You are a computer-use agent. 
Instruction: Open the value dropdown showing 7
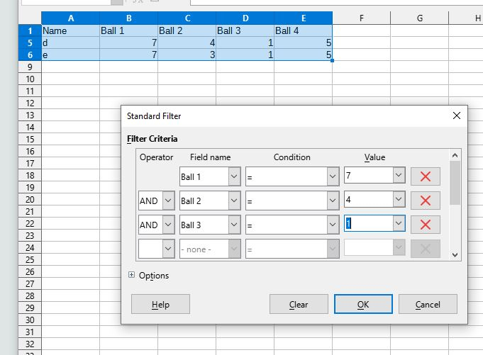(x=399, y=175)
